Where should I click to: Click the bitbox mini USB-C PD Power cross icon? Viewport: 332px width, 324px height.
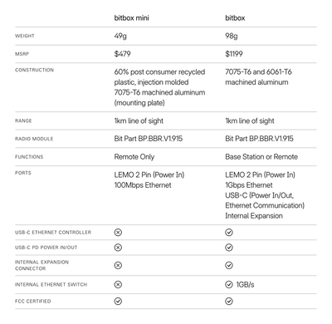(118, 248)
